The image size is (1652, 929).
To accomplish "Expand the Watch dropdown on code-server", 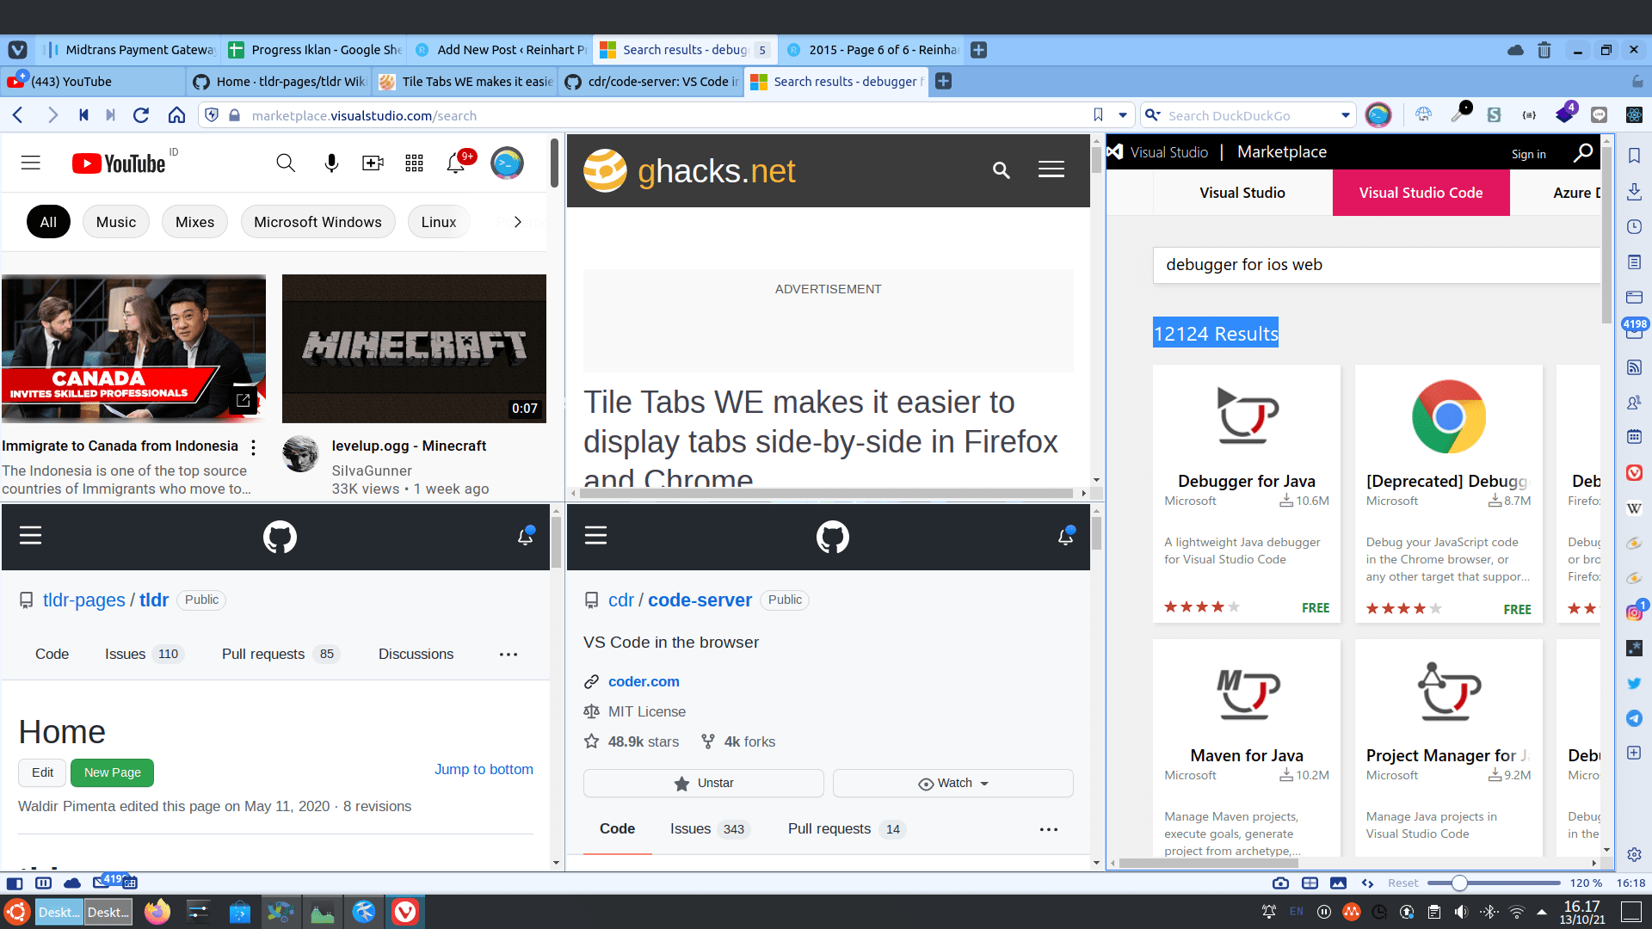I will click(953, 783).
